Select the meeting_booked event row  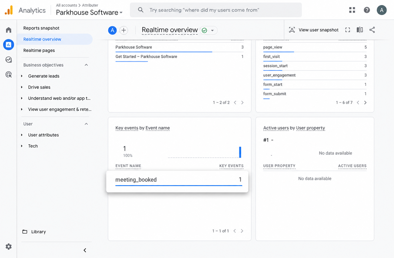click(177, 181)
